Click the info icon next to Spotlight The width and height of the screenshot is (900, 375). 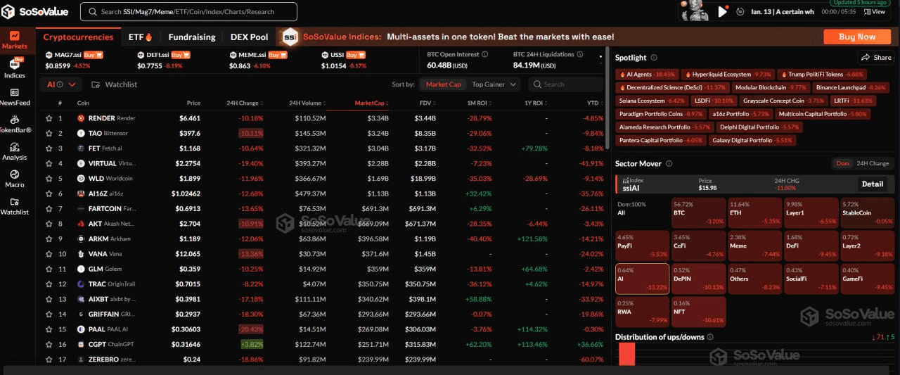[654, 58]
